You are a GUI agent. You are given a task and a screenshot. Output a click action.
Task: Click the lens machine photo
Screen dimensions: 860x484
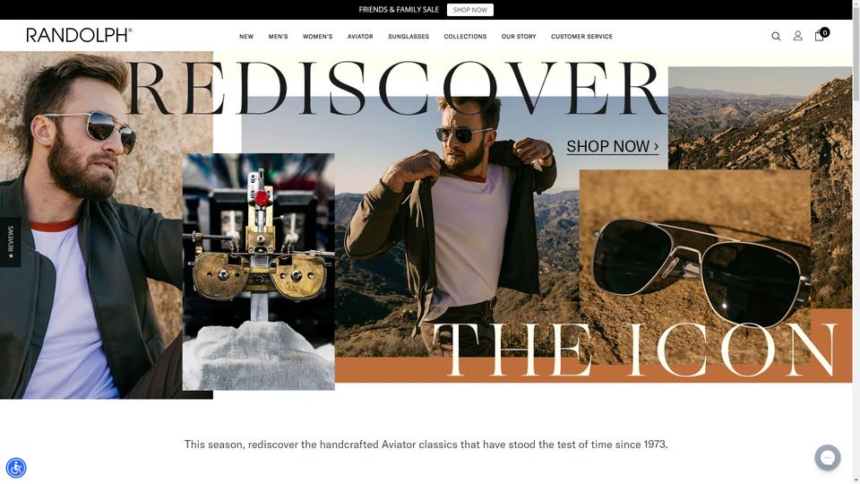tap(258, 272)
